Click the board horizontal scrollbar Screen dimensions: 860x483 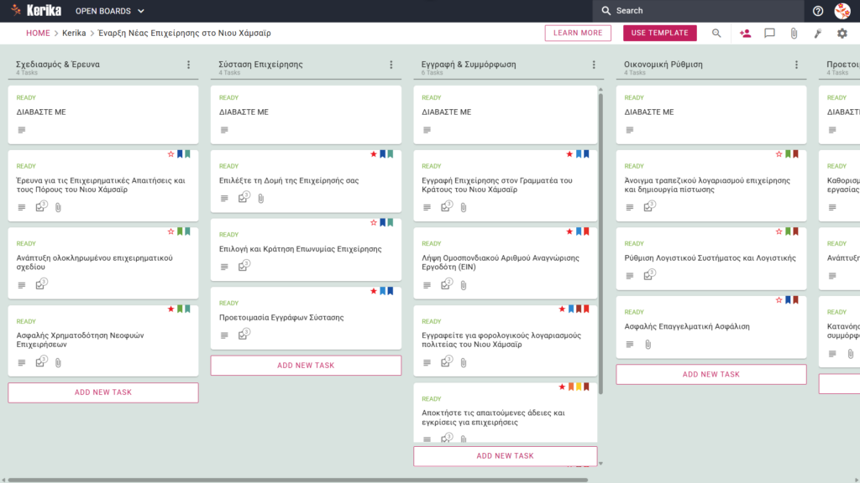click(x=298, y=480)
